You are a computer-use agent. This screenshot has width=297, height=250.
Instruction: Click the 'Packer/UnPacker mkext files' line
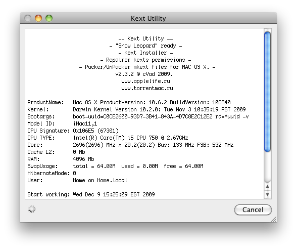[147, 67]
